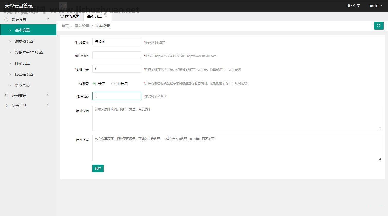Screen dimensions: 388x216
Task: Open the 前台首页 link
Action: pos(354,6)
